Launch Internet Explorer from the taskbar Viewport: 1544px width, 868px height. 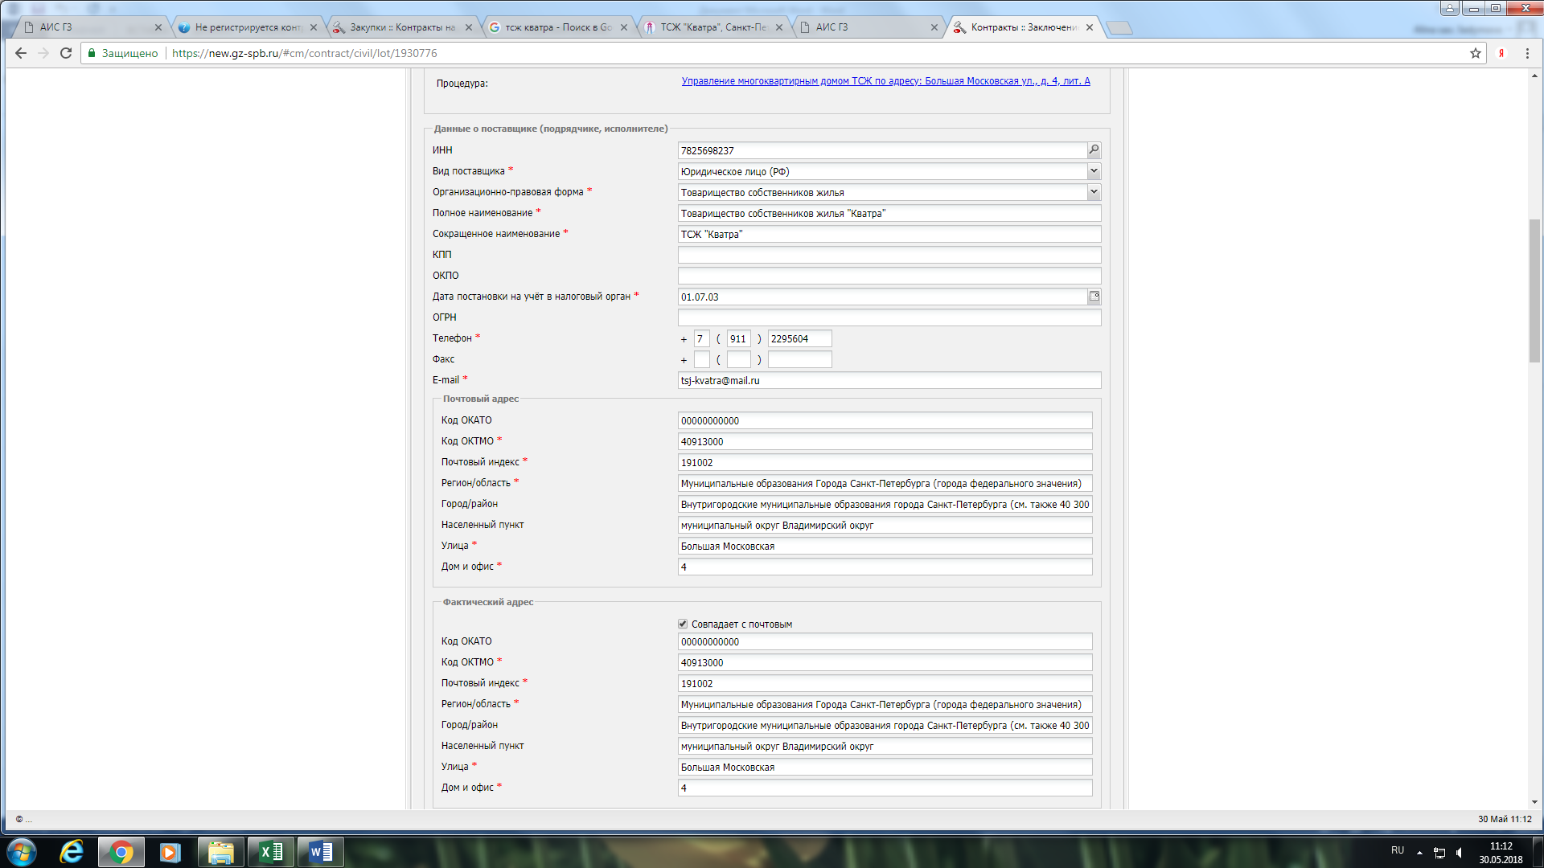72,851
